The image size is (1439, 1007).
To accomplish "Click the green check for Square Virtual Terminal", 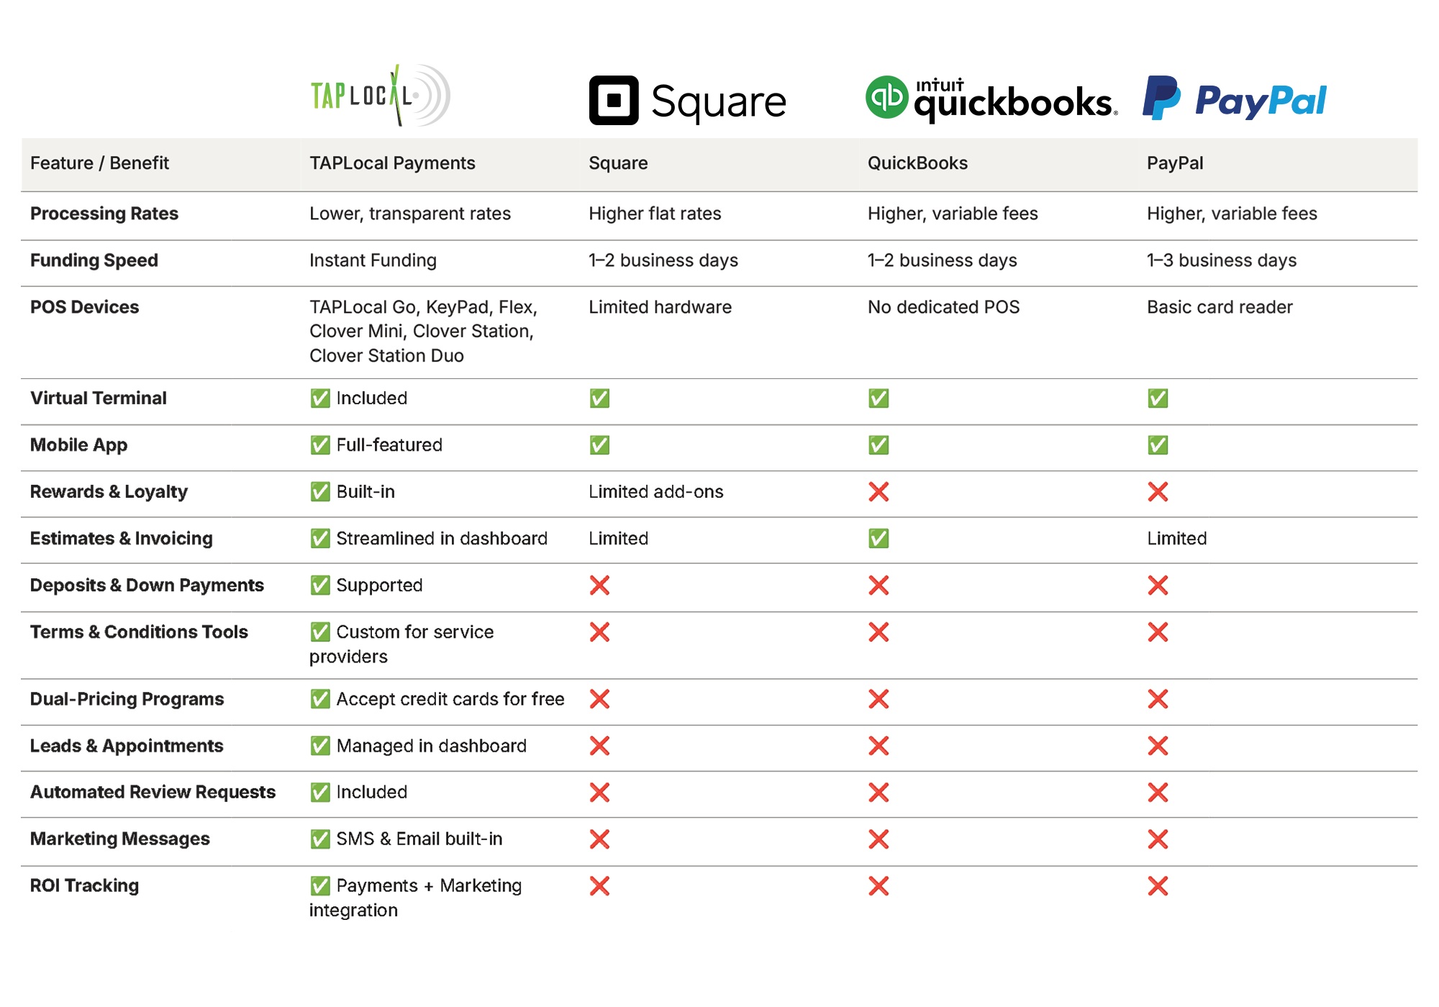I will click(599, 398).
